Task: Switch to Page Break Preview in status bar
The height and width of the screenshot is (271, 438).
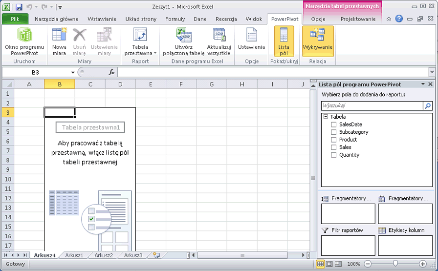Action: [x=338, y=264]
